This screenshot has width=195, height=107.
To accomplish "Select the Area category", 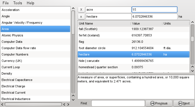I will [35, 29].
